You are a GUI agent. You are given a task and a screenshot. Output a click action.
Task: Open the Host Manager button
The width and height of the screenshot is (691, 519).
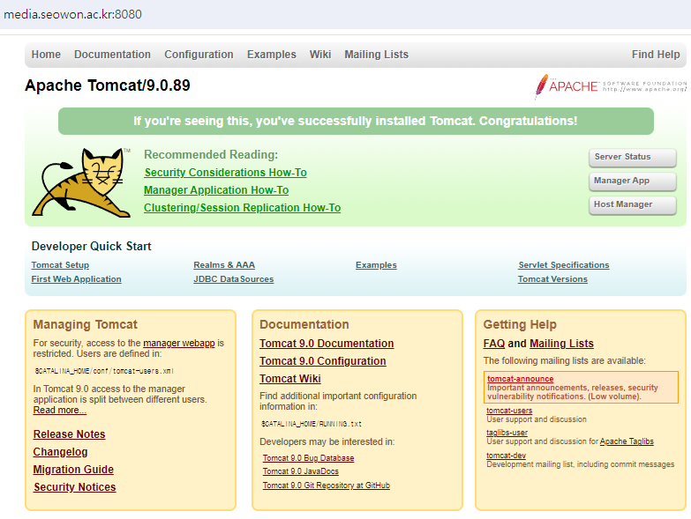coord(632,204)
